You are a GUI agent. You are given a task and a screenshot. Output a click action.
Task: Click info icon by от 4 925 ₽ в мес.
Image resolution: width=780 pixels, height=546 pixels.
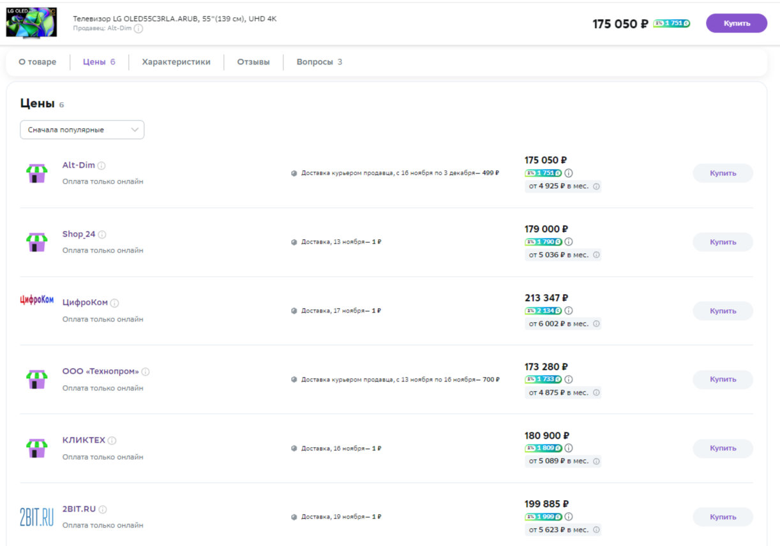pyautogui.click(x=596, y=187)
